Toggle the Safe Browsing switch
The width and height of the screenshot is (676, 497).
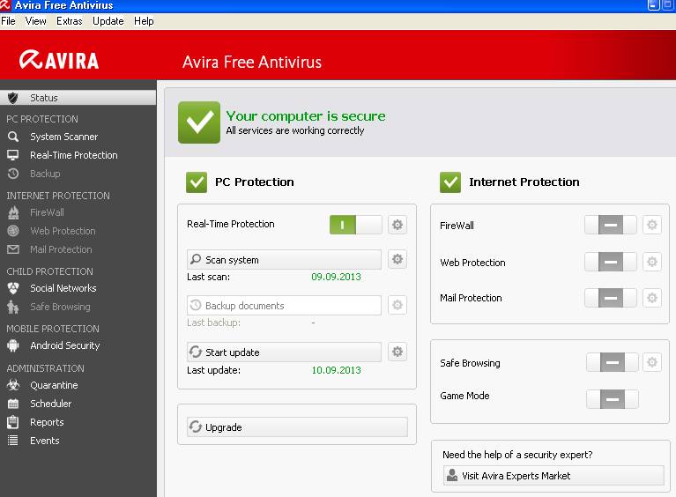coord(613,362)
